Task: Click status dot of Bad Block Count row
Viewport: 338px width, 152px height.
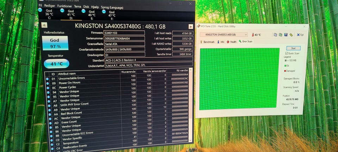Action: click(x=50, y=114)
